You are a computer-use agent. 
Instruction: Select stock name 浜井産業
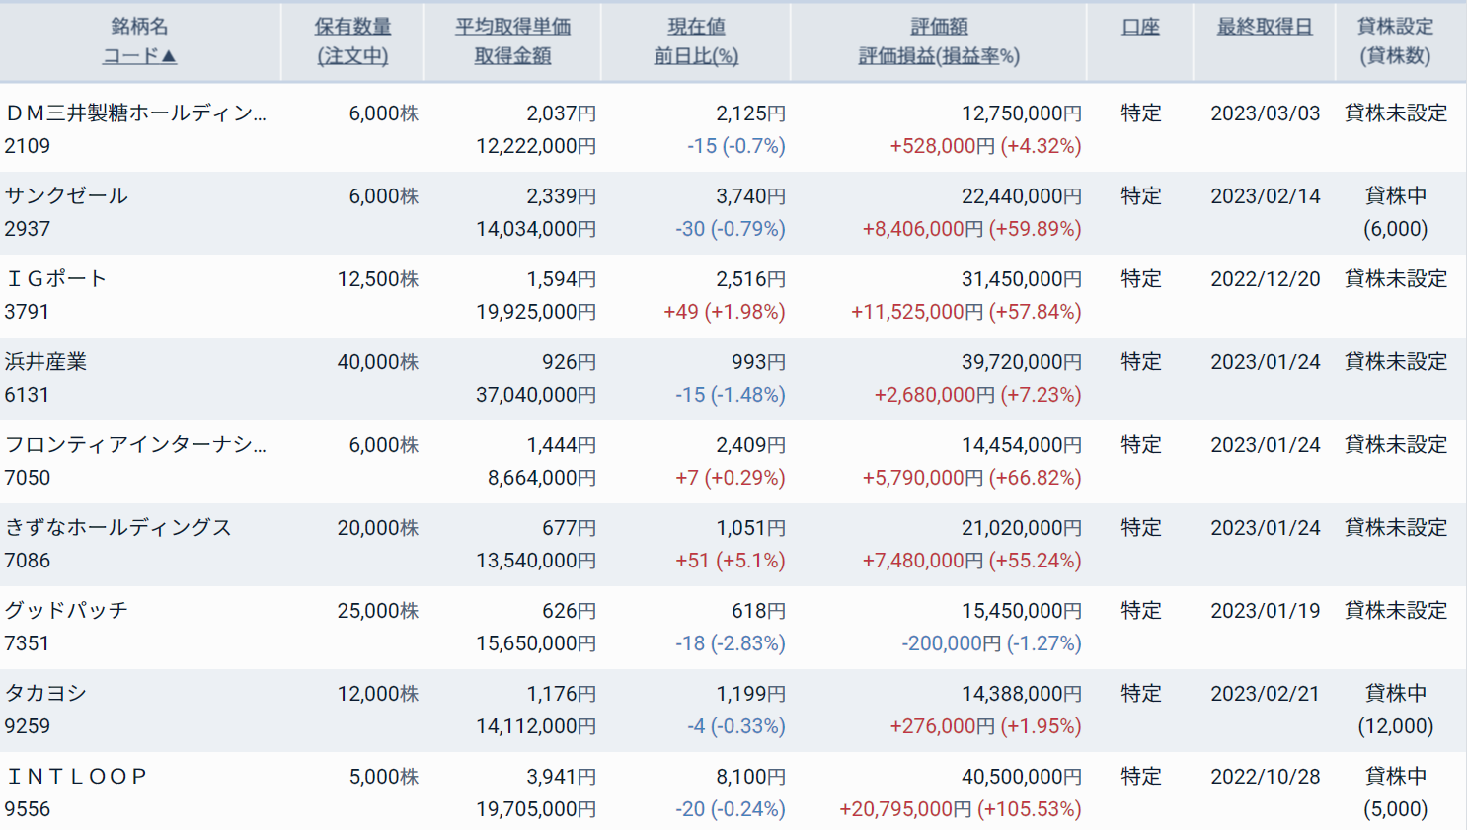tap(45, 362)
